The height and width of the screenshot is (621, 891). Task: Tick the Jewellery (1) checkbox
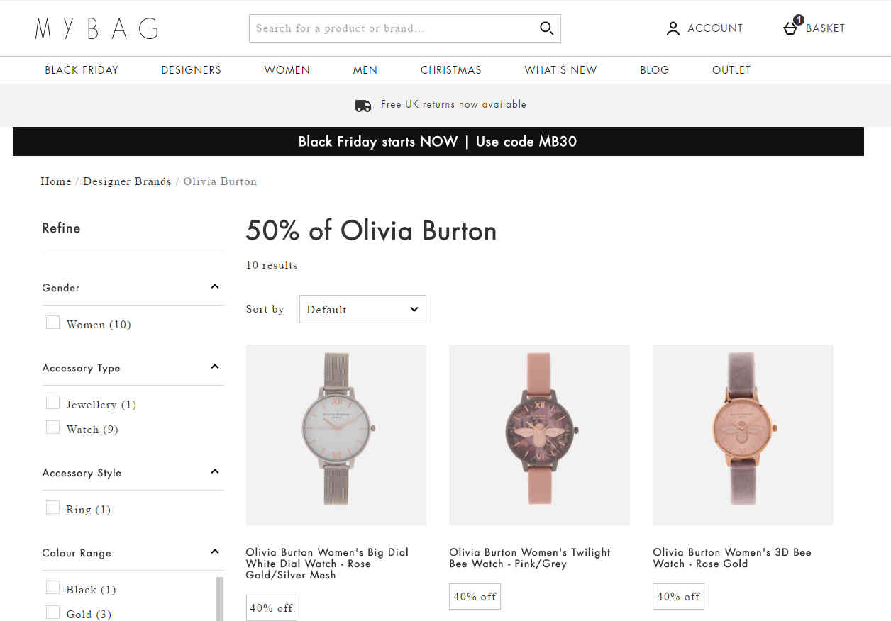[52, 403]
